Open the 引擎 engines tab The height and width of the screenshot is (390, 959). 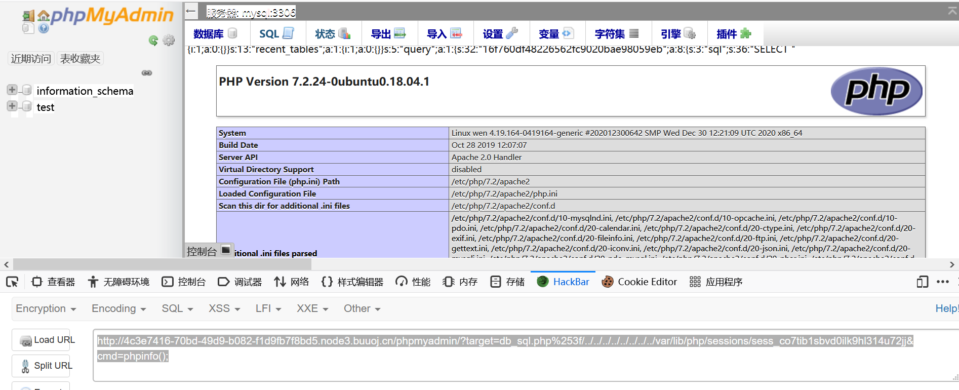[678, 34]
